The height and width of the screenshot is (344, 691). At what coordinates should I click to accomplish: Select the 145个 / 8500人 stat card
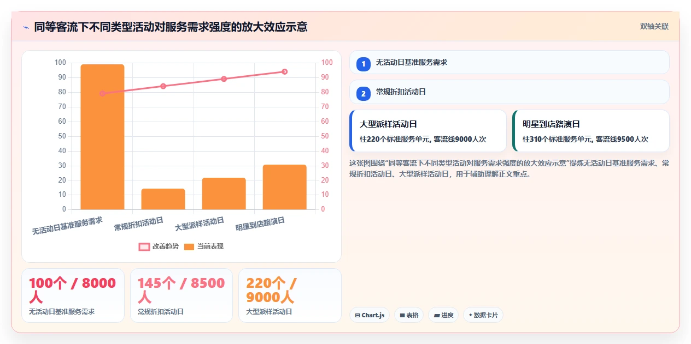click(181, 295)
